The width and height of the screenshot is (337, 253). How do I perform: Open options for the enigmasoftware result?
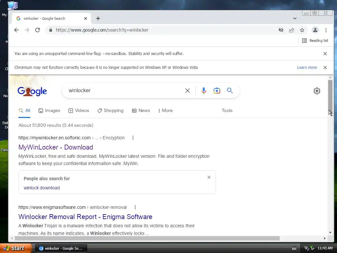pos(135,208)
